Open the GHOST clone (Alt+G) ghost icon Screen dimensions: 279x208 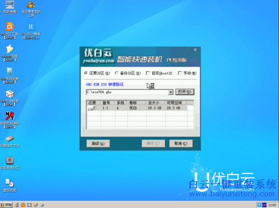point(9,53)
